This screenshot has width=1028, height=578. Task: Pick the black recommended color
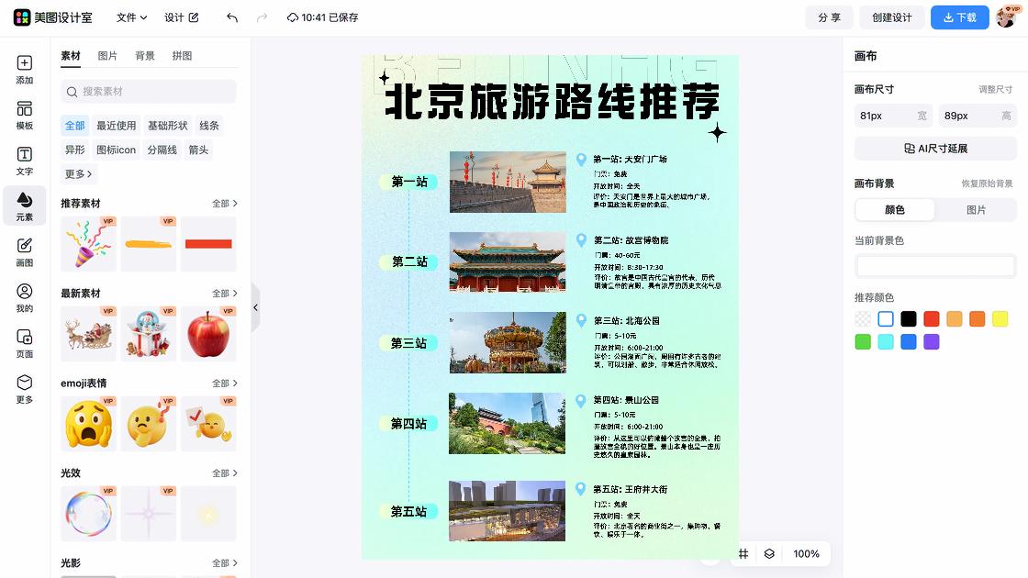pos(909,319)
